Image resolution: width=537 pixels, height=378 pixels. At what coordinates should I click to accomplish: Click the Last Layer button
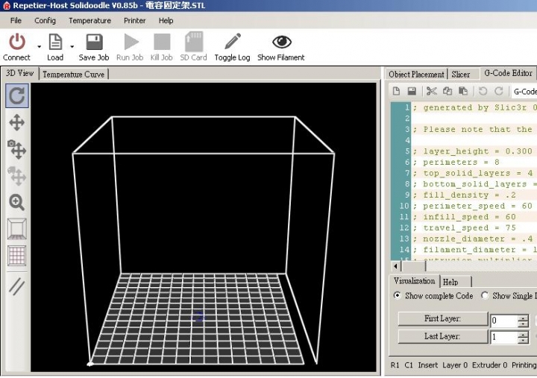[x=442, y=336]
